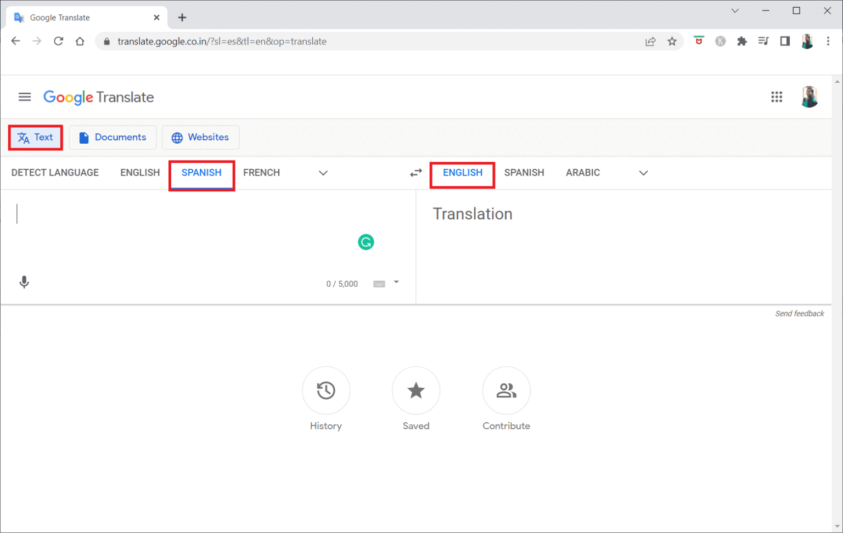Expand the target language selection chevron
This screenshot has width=843, height=533.
[643, 173]
